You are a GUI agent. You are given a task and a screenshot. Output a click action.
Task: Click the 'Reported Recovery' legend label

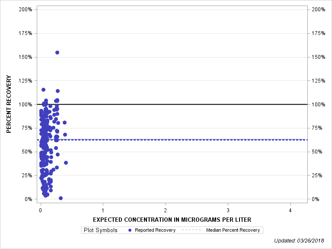point(155,230)
